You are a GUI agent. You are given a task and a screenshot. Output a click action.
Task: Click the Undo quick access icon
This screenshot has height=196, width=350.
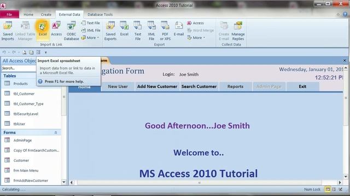click(x=4, y=52)
